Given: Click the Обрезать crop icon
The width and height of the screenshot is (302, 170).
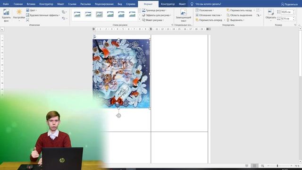Looking at the screenshot, I should pyautogui.click(x=270, y=12).
